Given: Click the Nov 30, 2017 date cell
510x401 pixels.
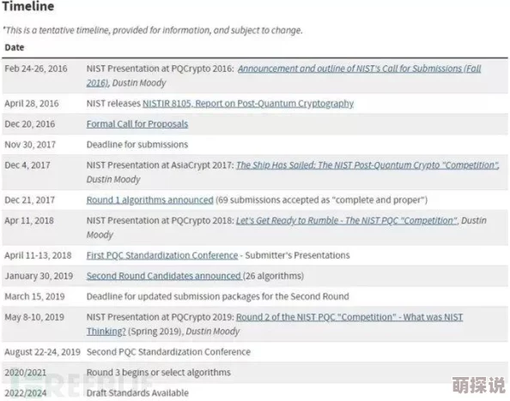Looking at the screenshot, I should pos(30,145).
